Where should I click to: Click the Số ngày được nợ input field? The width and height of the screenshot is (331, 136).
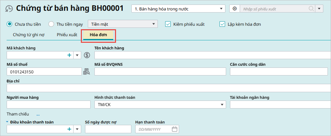pos(108,129)
